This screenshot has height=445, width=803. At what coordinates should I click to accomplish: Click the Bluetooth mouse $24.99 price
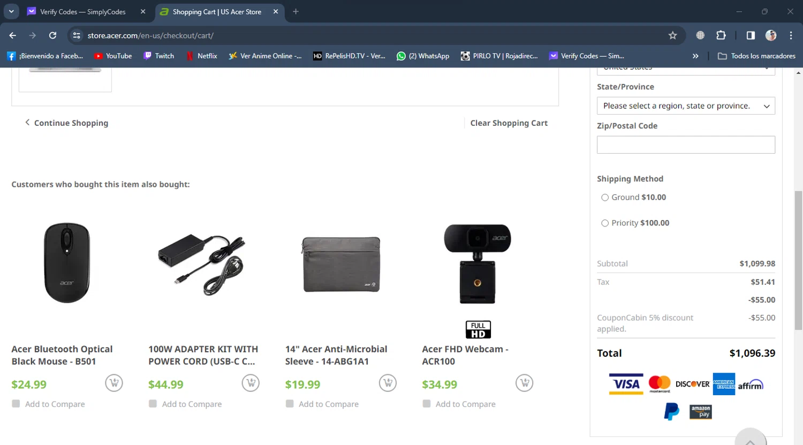(x=29, y=384)
